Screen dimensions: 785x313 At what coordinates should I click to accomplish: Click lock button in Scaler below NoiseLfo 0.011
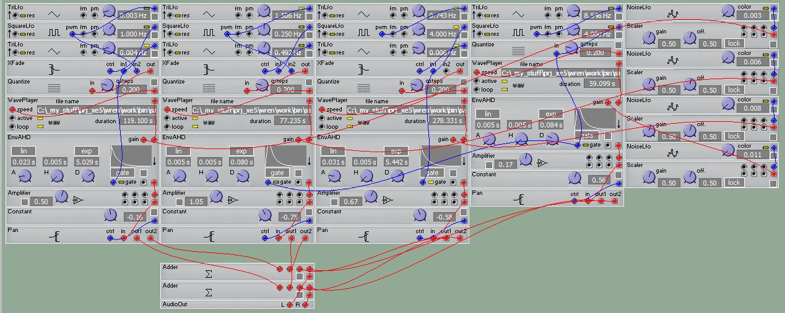coord(734,182)
